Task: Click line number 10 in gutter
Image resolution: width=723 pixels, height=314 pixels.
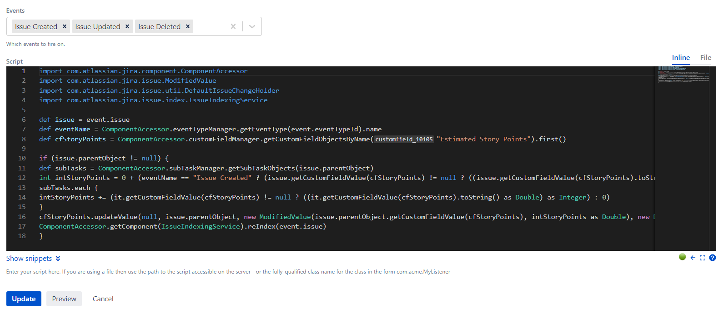Action: click(x=22, y=158)
